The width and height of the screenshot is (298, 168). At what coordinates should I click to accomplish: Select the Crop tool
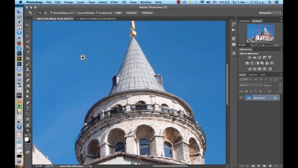coord(28,47)
